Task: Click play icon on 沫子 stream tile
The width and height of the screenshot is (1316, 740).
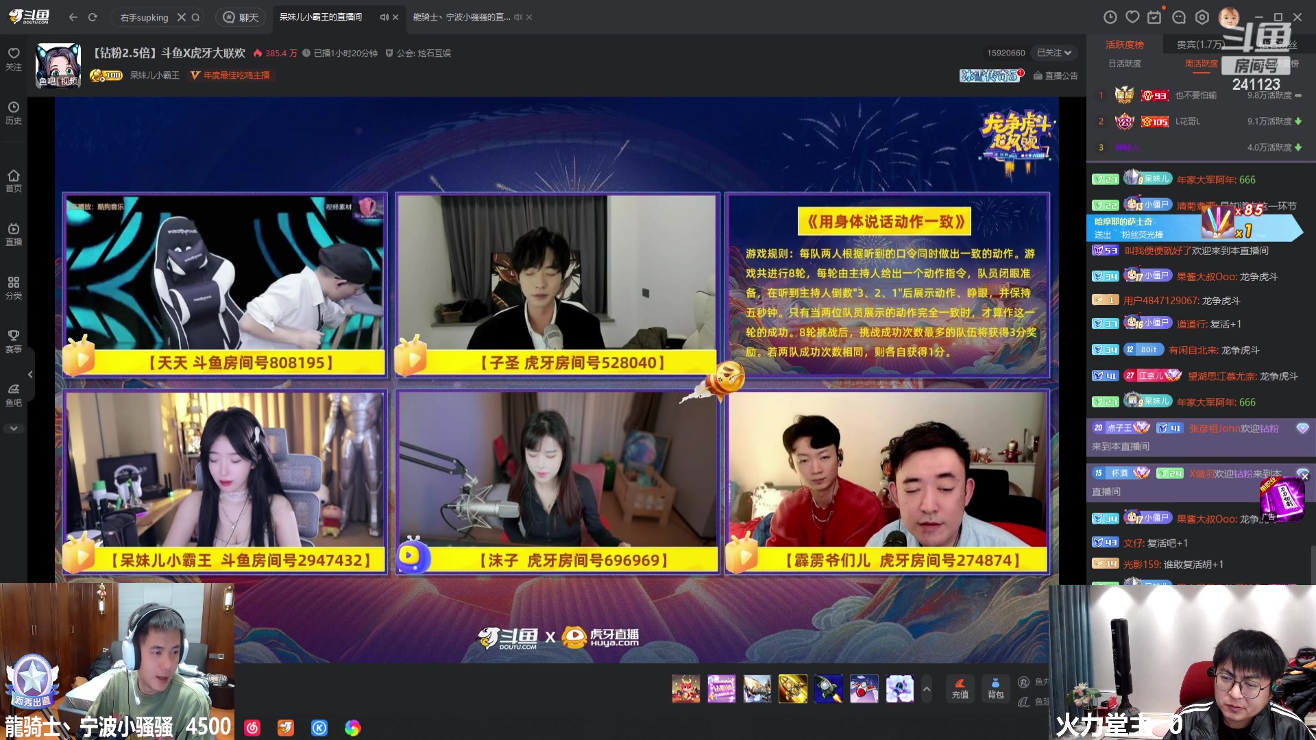Action: coord(413,555)
